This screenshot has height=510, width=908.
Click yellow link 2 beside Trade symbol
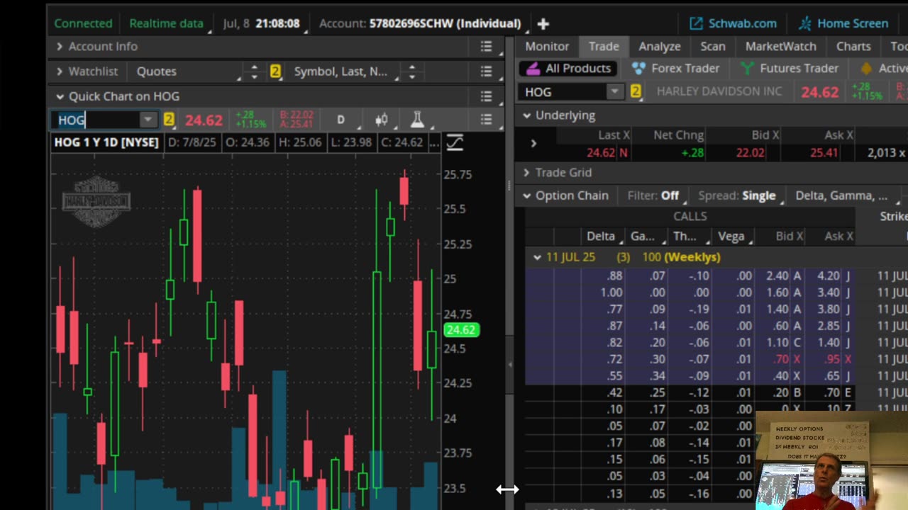636,91
